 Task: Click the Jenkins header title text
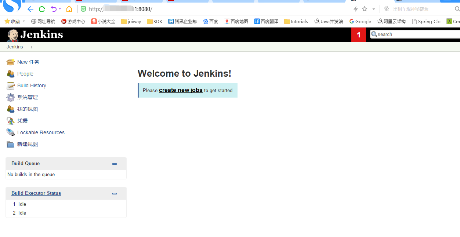[x=41, y=35]
